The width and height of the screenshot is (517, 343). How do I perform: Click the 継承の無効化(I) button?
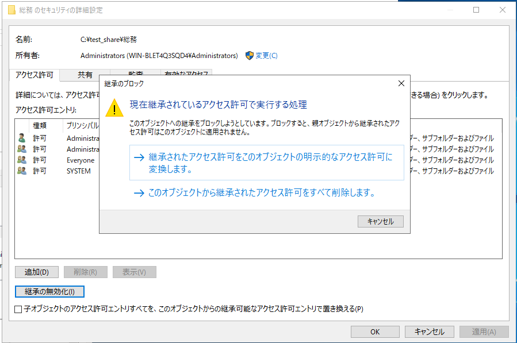pos(50,292)
